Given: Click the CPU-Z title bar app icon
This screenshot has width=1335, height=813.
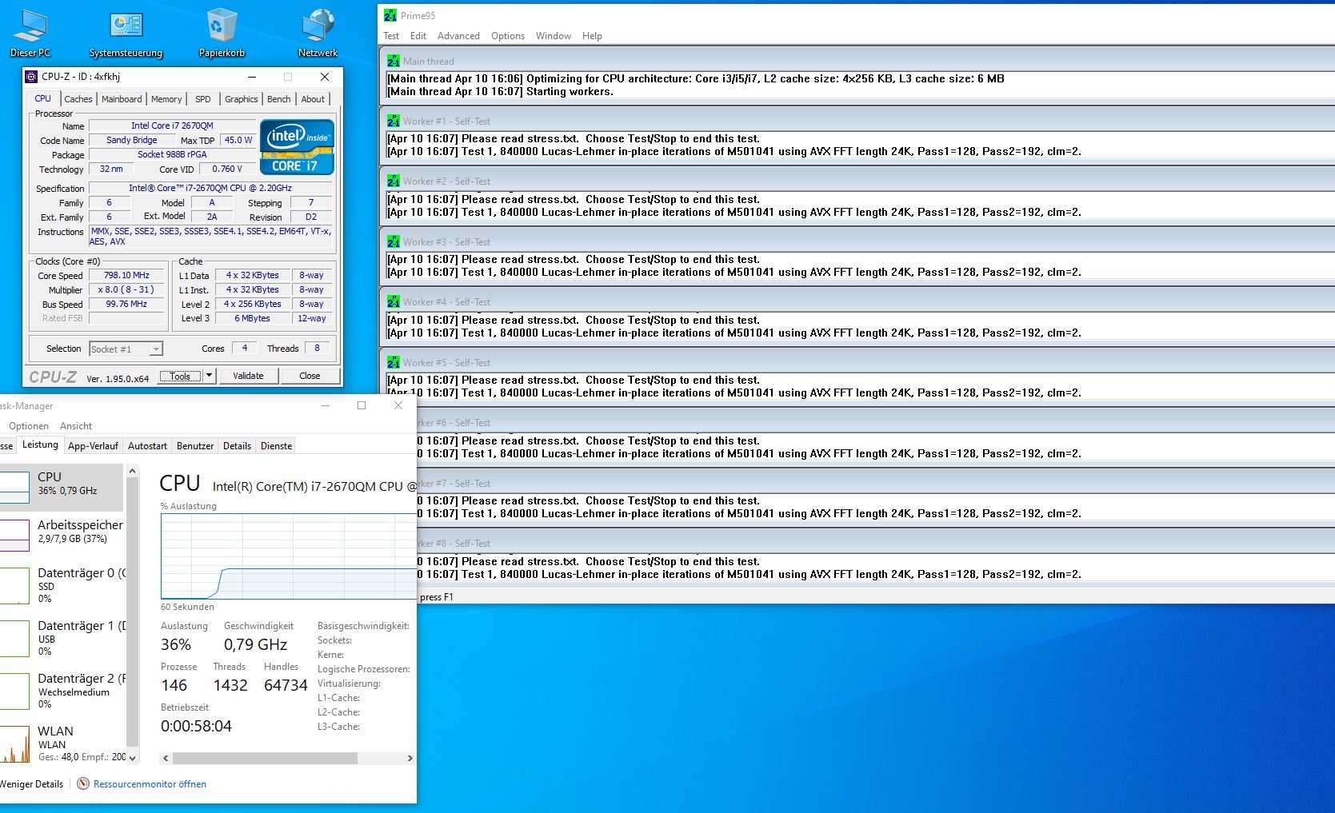Looking at the screenshot, I should pos(31,77).
